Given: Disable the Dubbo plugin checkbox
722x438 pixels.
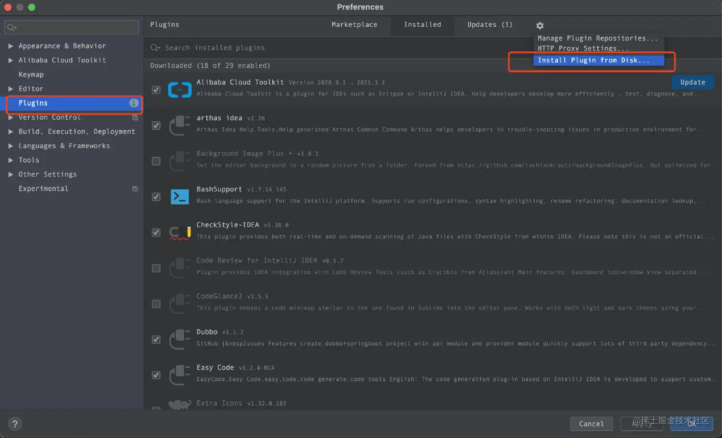Looking at the screenshot, I should pos(156,340).
